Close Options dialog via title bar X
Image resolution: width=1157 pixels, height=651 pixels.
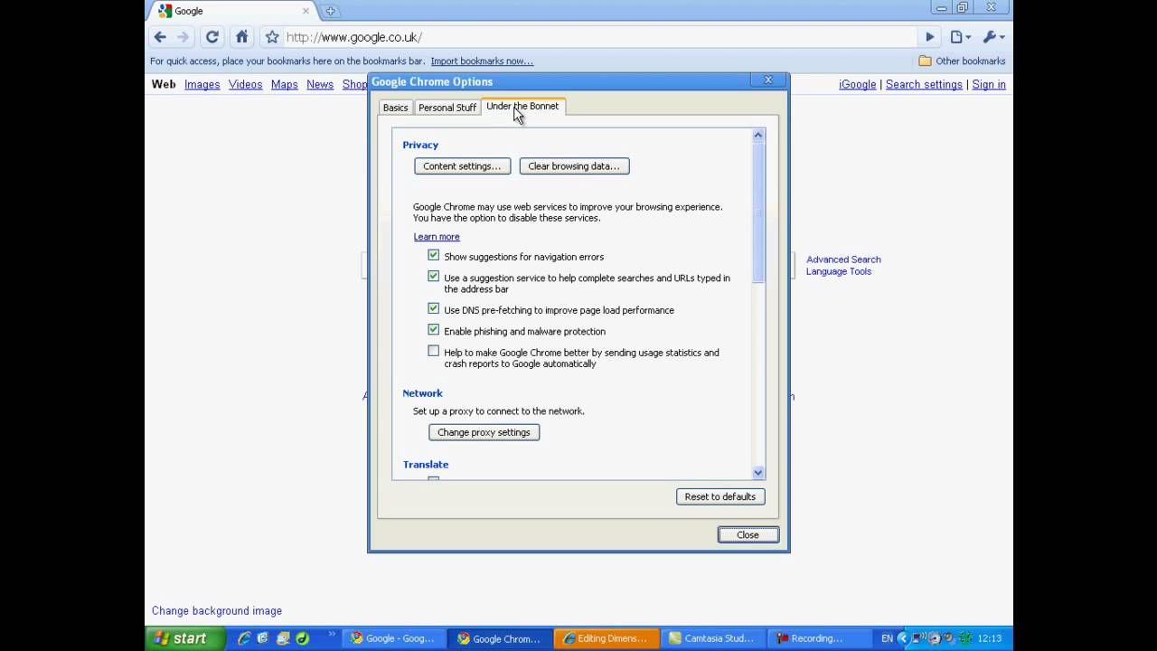pyautogui.click(x=768, y=80)
